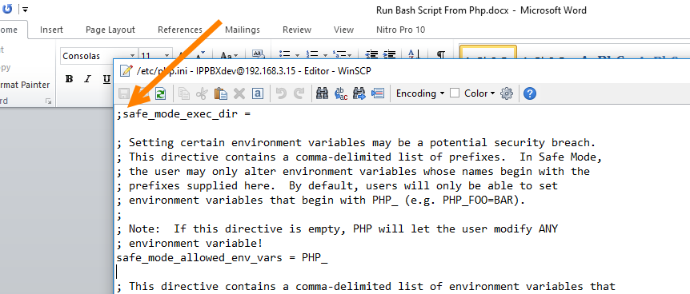Apply Italic in Word ribbon
The width and height of the screenshot is (690, 294).
pos(87,79)
